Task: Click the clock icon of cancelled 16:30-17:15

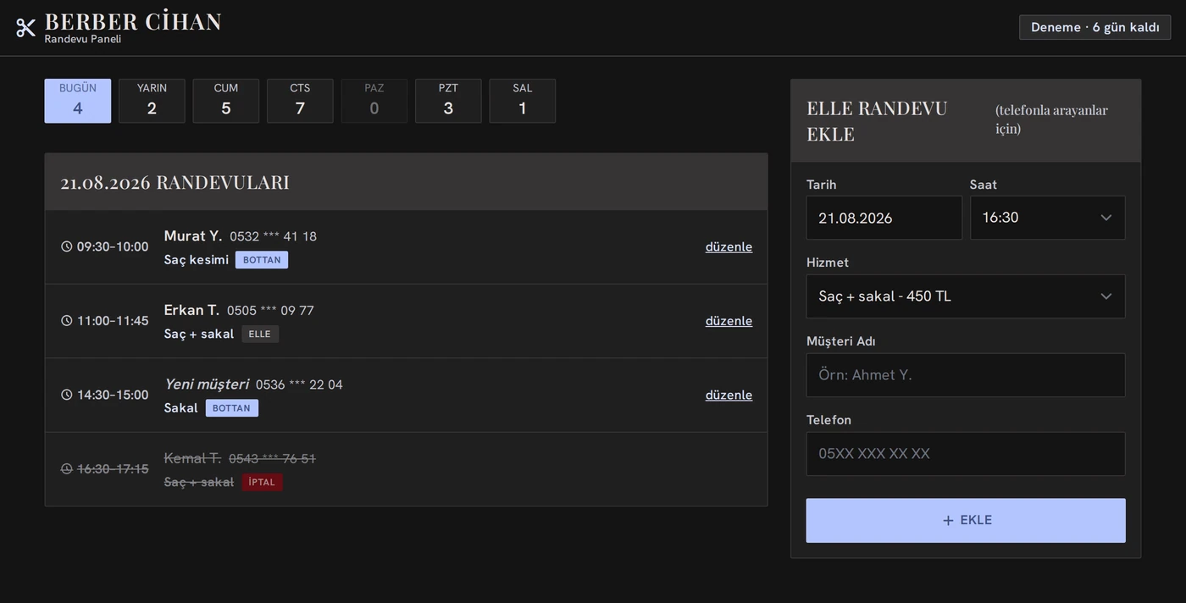Action: click(67, 468)
